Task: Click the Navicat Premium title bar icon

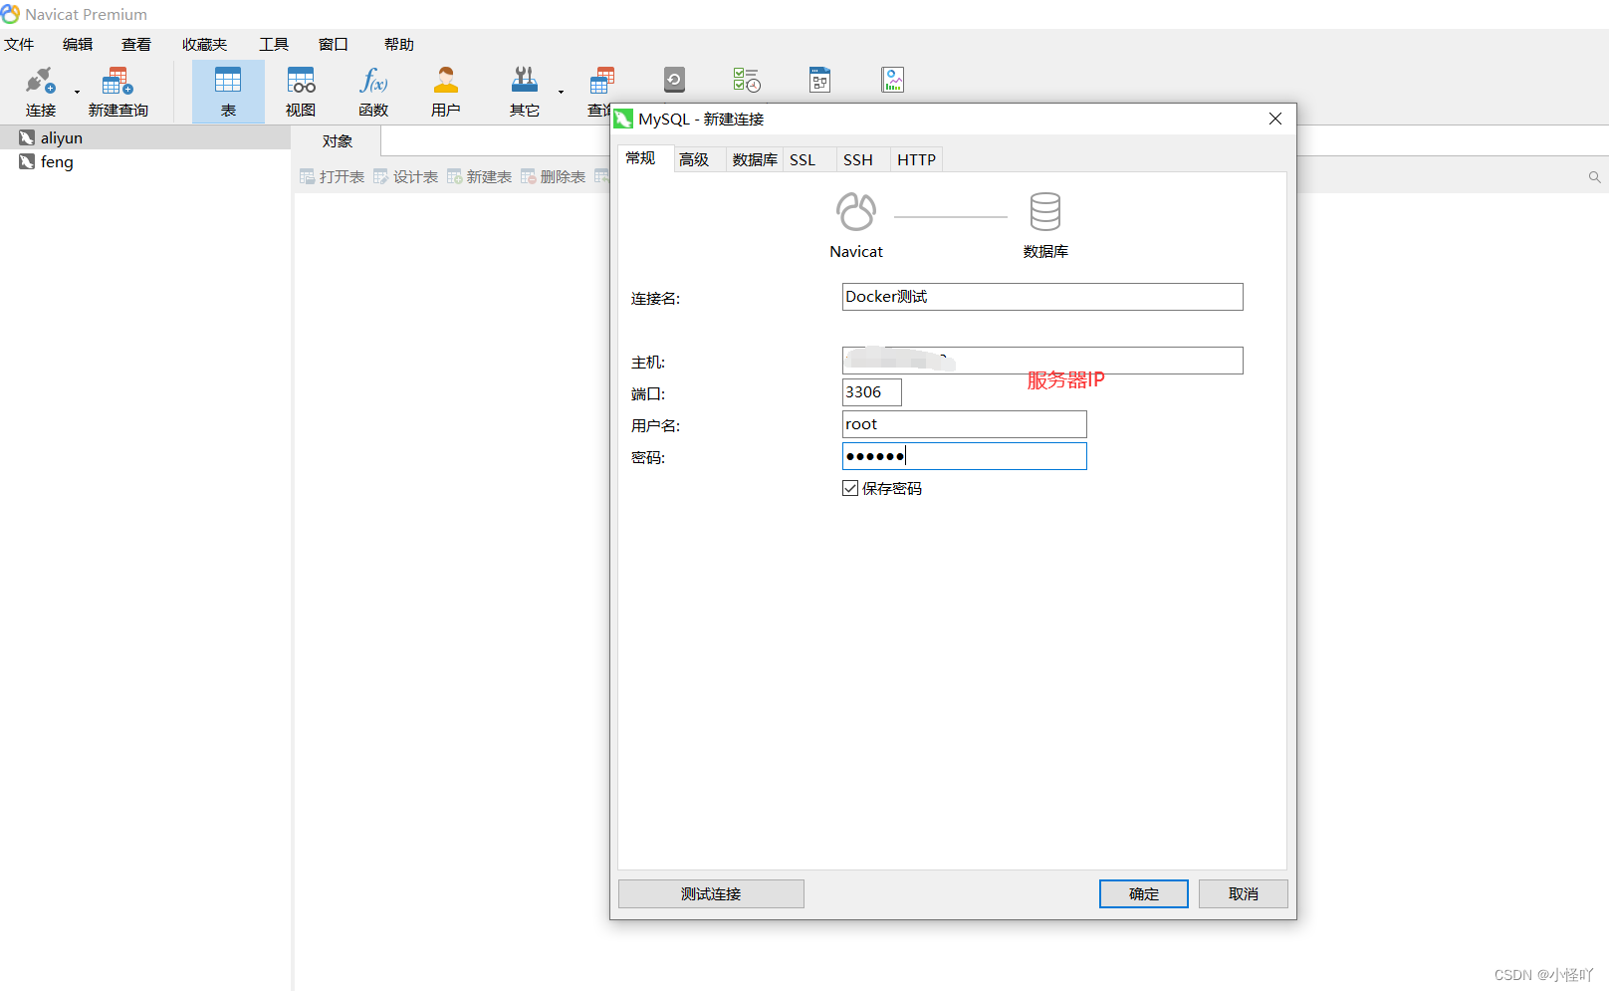Action: [11, 14]
